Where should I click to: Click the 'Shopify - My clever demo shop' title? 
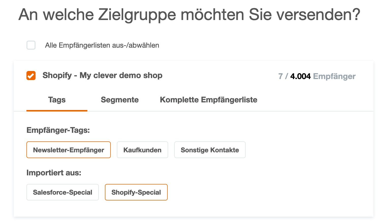(x=102, y=76)
